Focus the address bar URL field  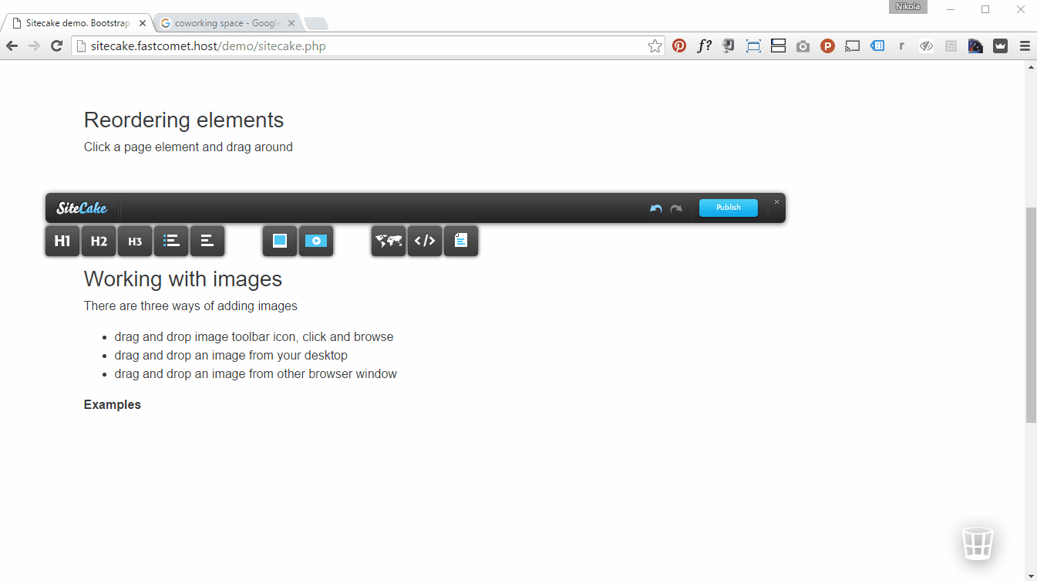369,46
